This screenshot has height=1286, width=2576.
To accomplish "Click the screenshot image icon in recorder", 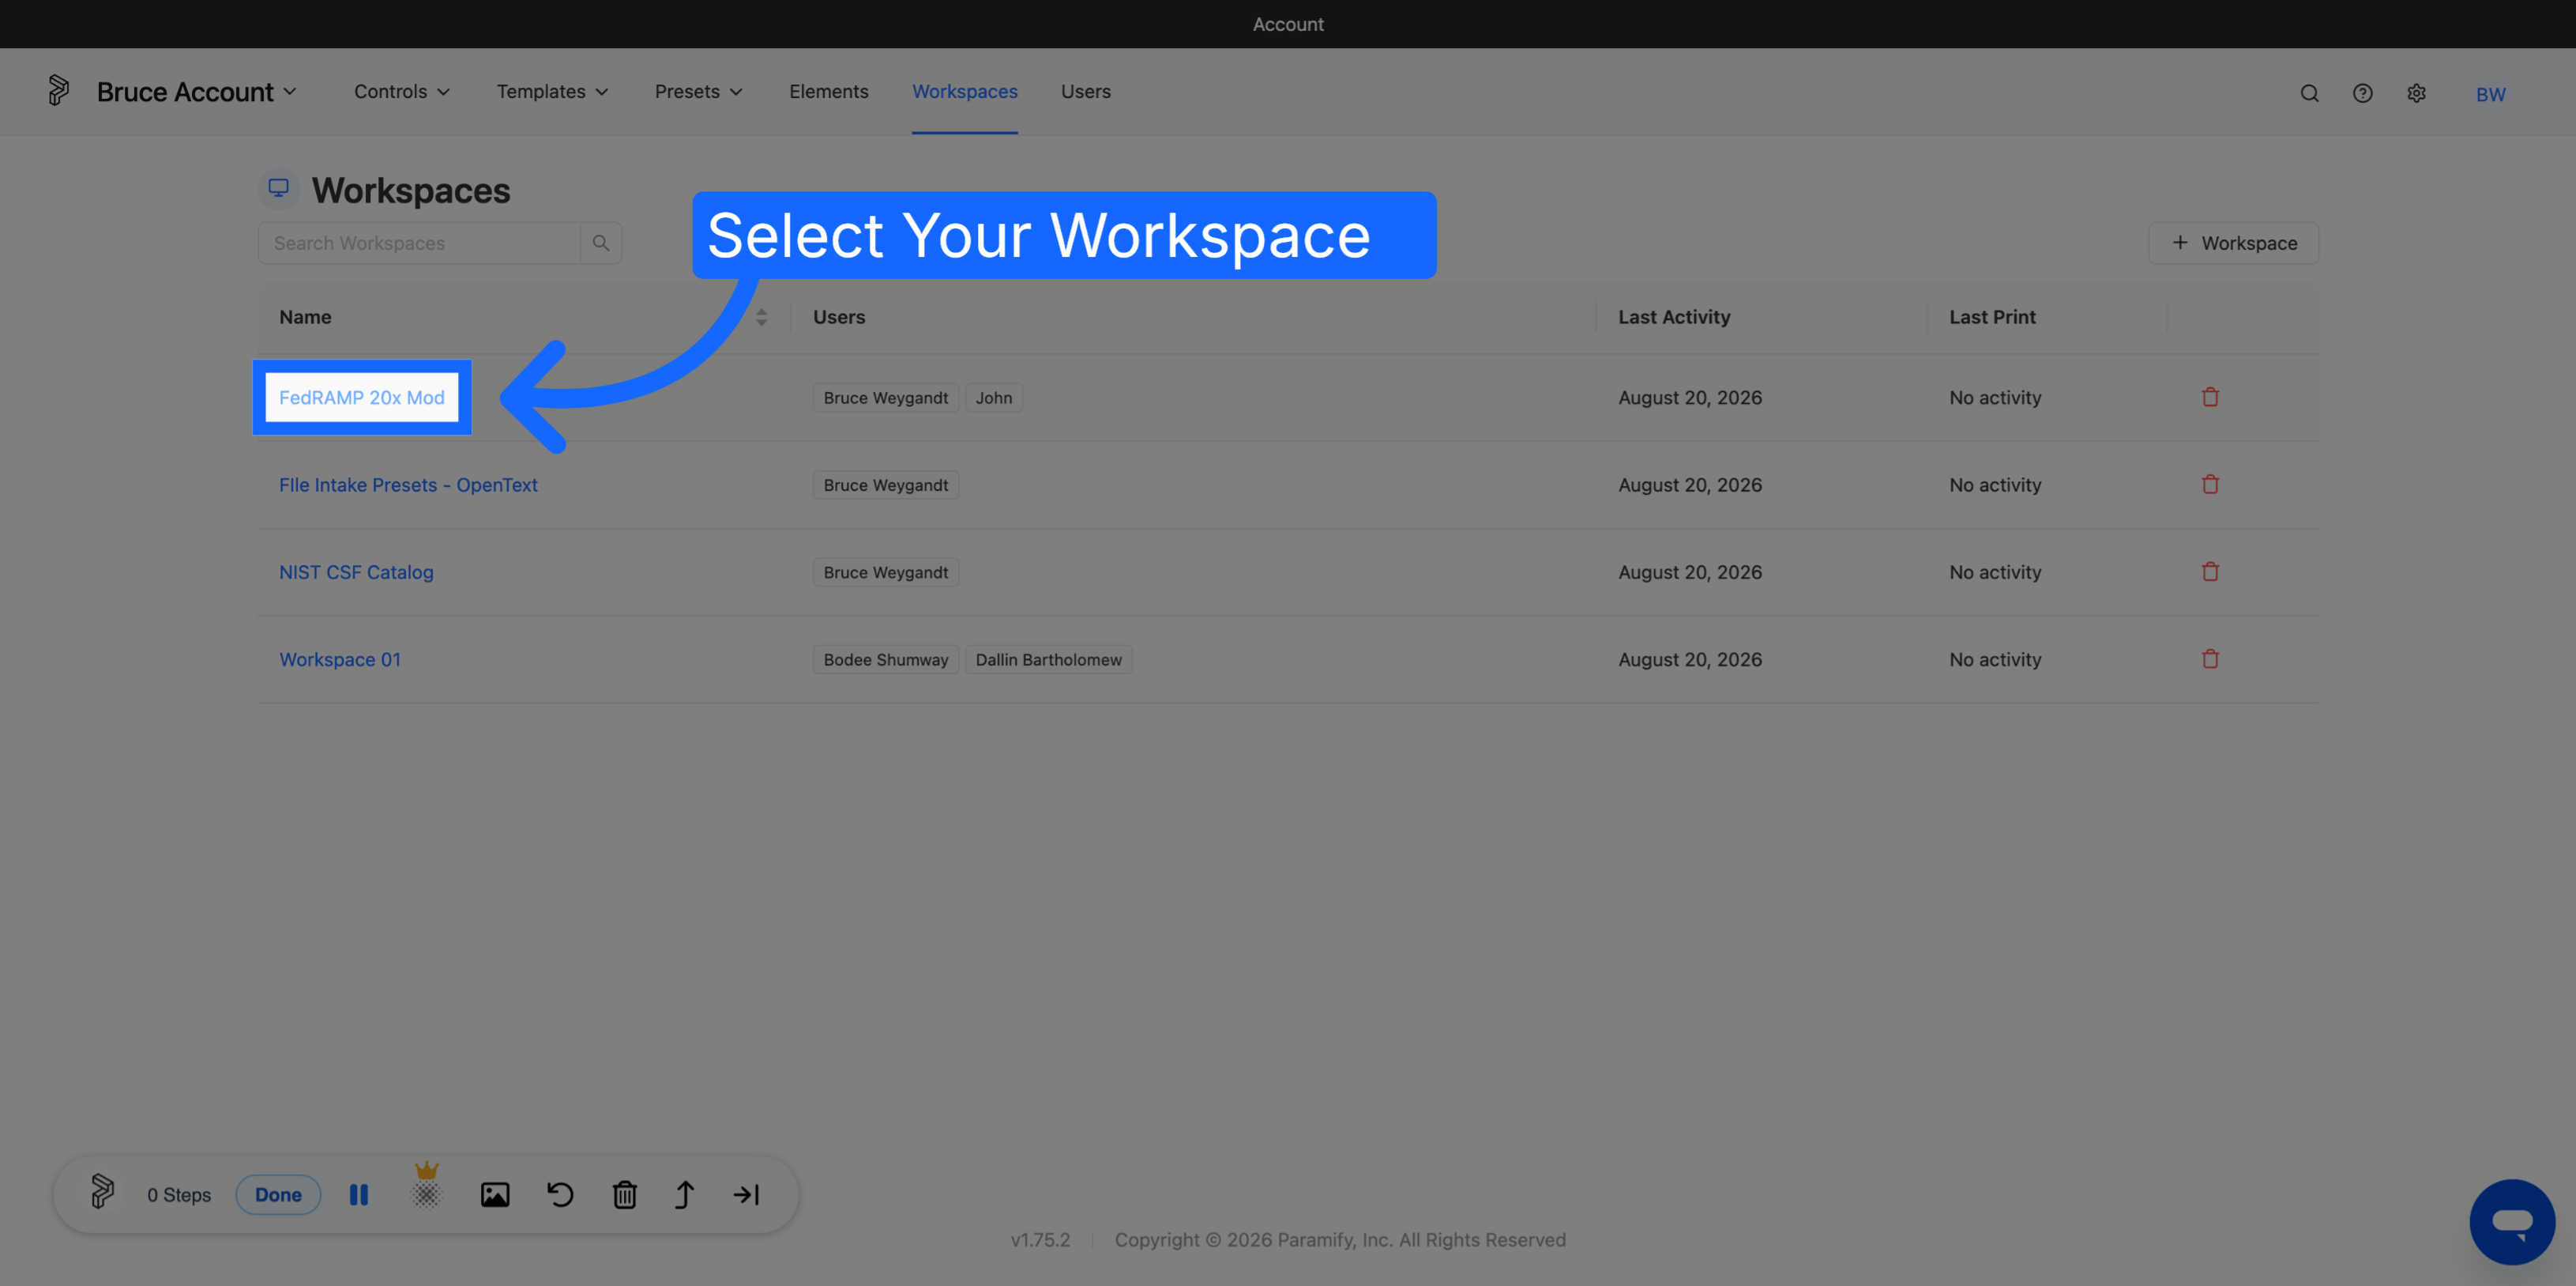I will 495,1194.
